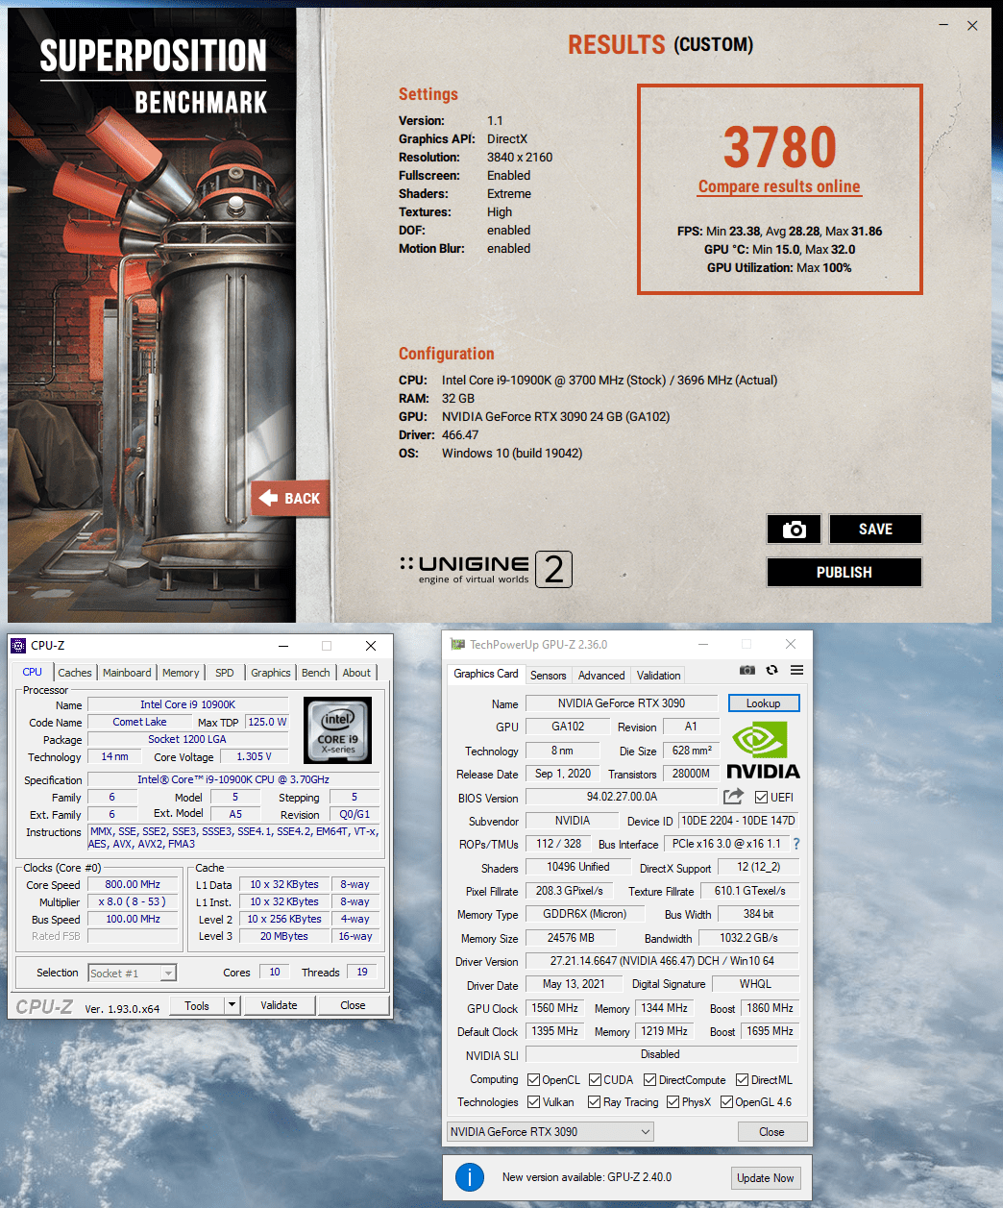Screen dimensions: 1003x1208
Task: Click the GPU-Z title bar app icon
Action: [x=457, y=645]
